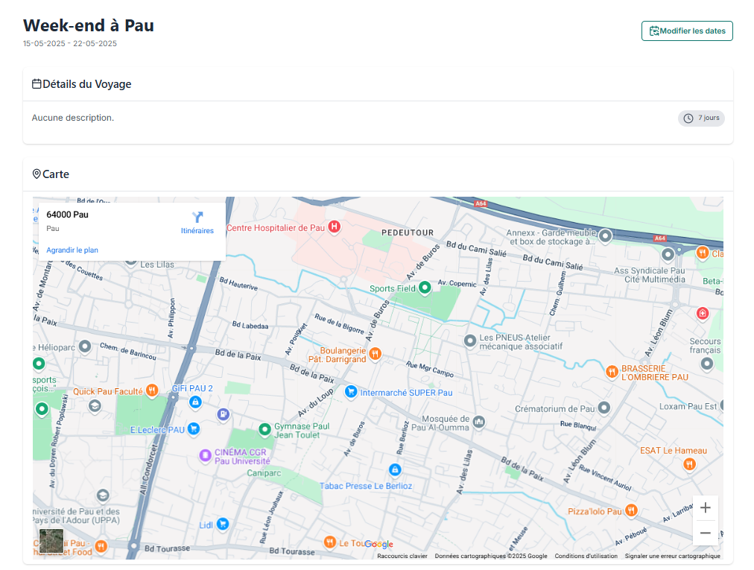Screen dimensions: 754x570
Task: Click the Itinéraires directions icon
Action: (x=197, y=217)
